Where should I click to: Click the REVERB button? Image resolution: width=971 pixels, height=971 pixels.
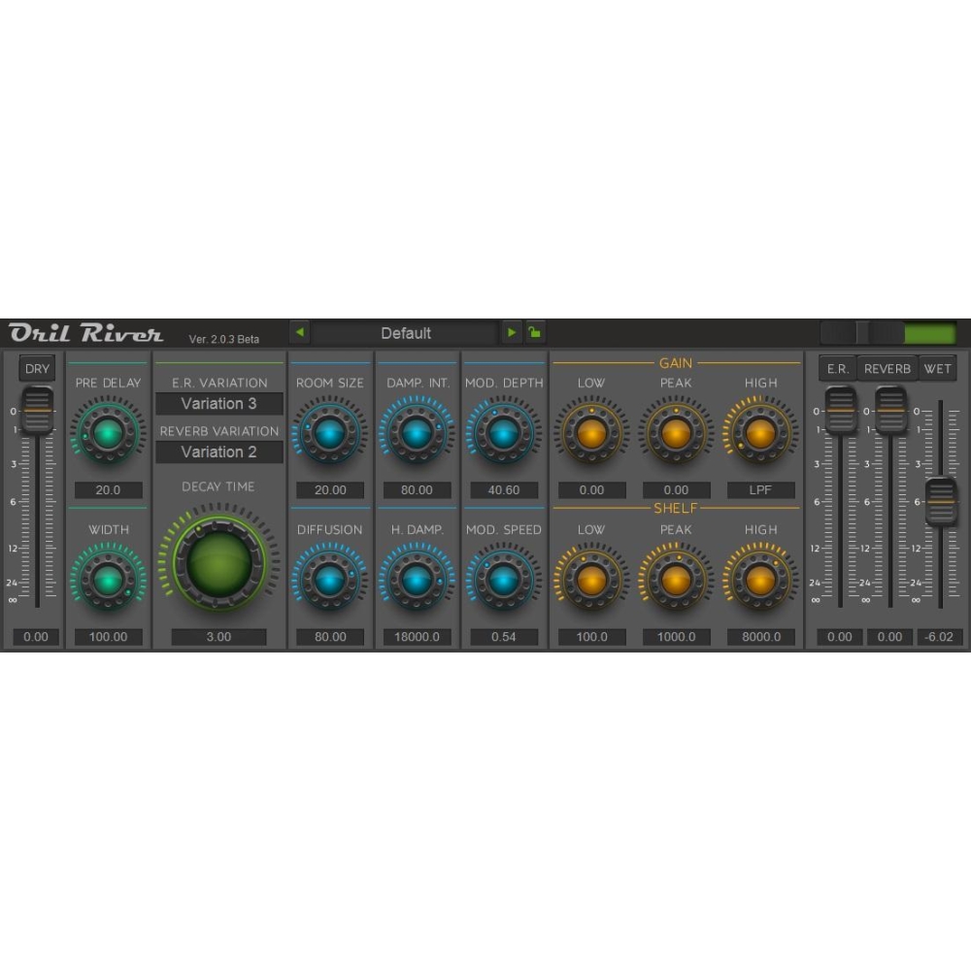(887, 369)
